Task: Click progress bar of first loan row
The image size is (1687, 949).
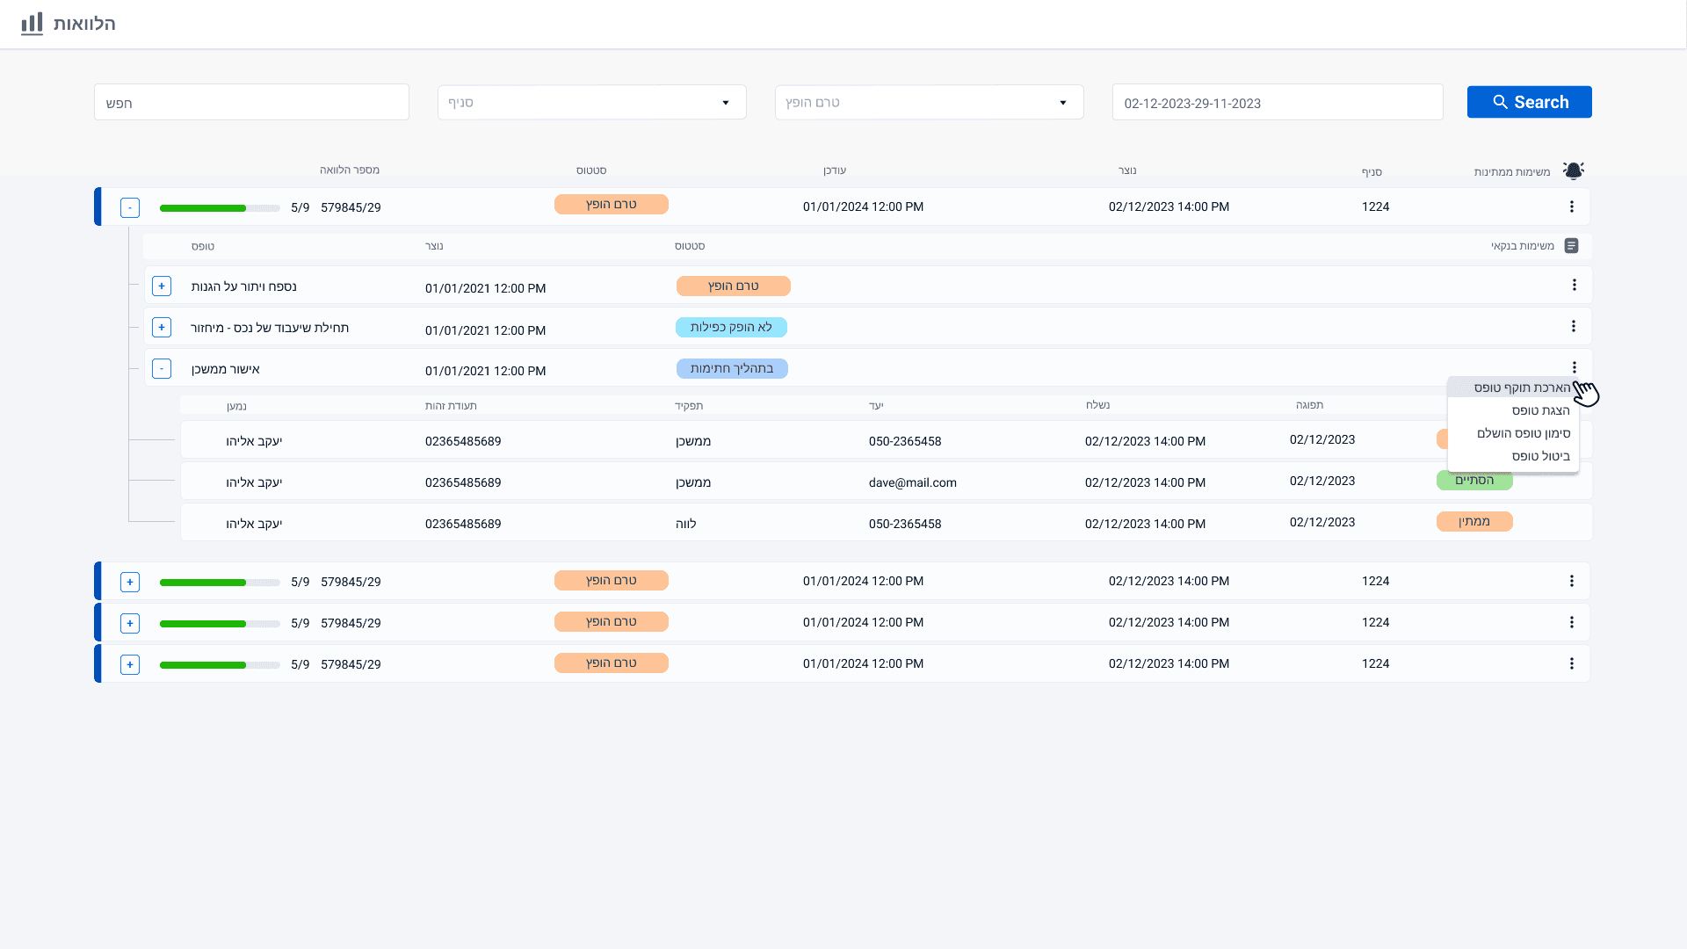Action: (220, 208)
